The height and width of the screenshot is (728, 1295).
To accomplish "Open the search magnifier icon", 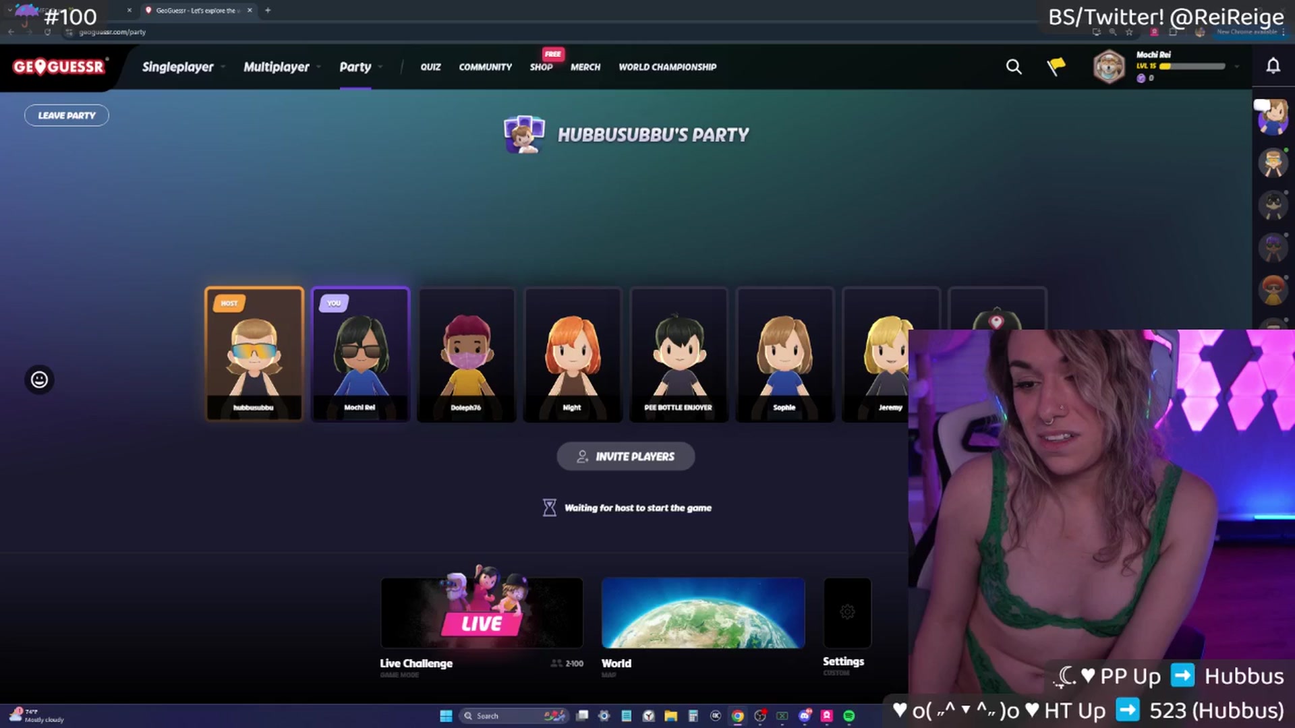I will coord(1014,67).
